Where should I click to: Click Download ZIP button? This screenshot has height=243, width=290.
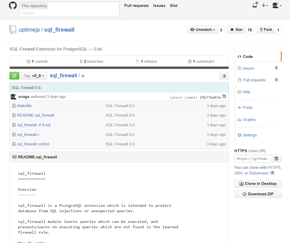tap(258, 194)
